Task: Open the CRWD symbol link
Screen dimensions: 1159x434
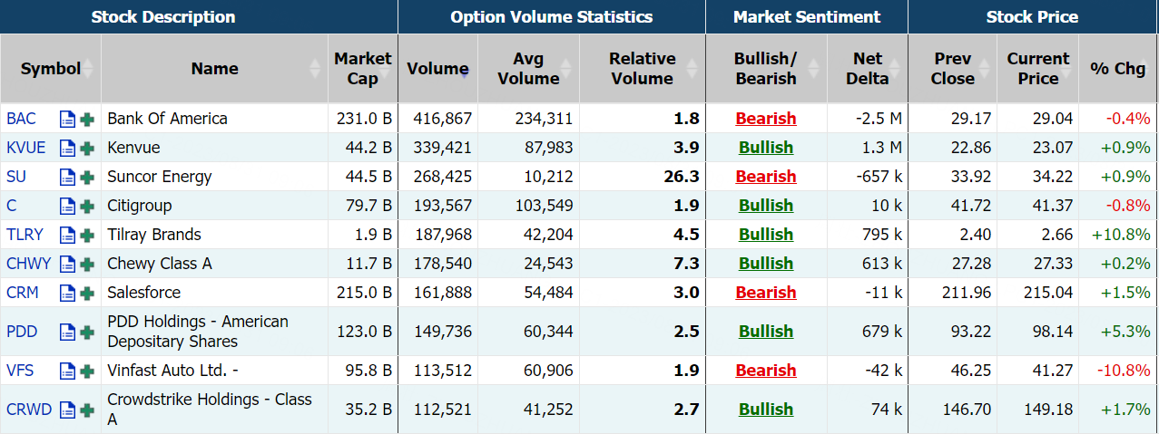Action: point(29,410)
